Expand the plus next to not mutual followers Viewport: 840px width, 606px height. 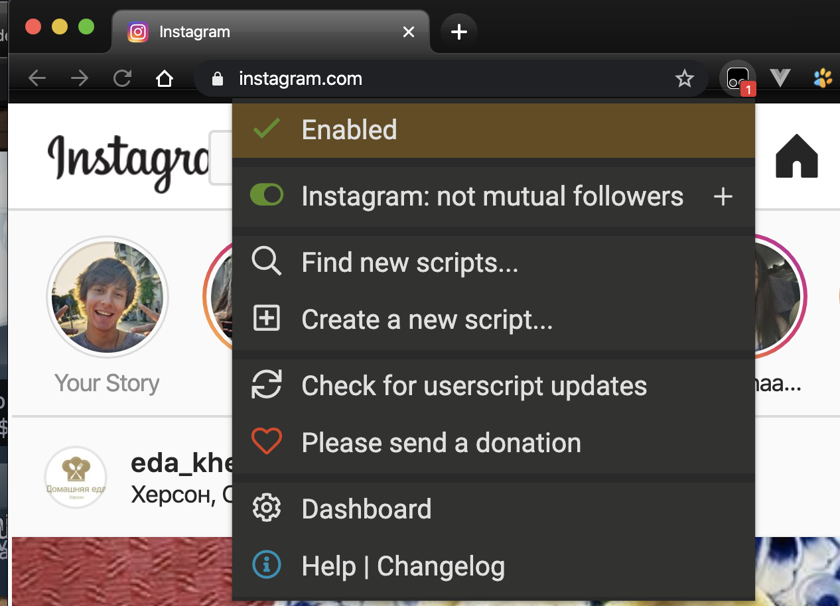pos(723,196)
